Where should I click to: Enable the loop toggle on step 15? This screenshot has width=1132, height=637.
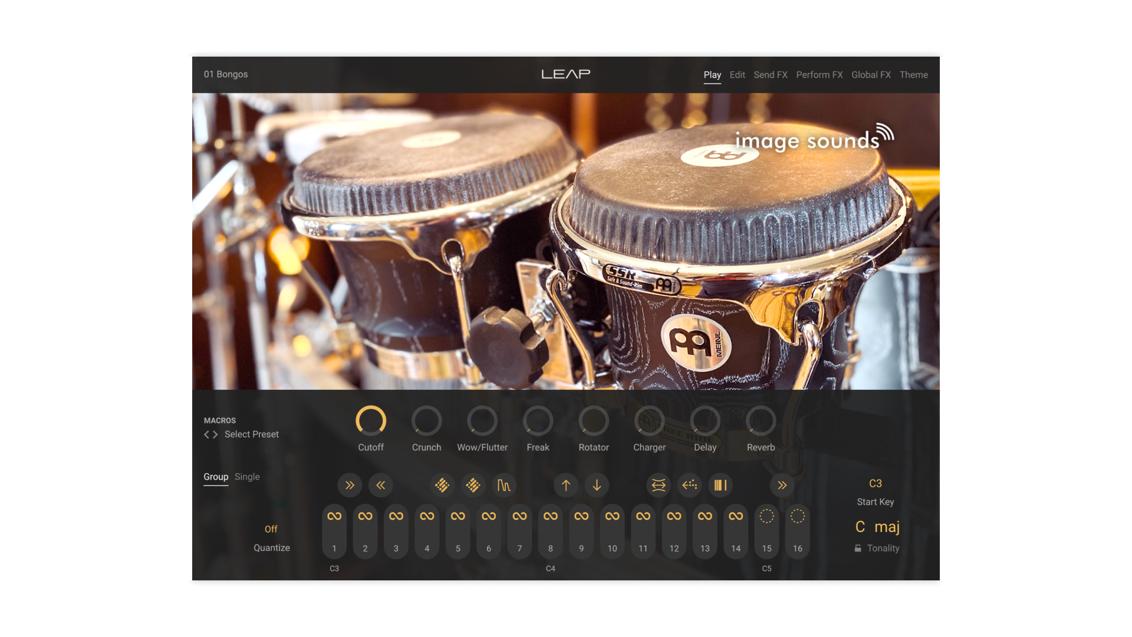tap(766, 515)
